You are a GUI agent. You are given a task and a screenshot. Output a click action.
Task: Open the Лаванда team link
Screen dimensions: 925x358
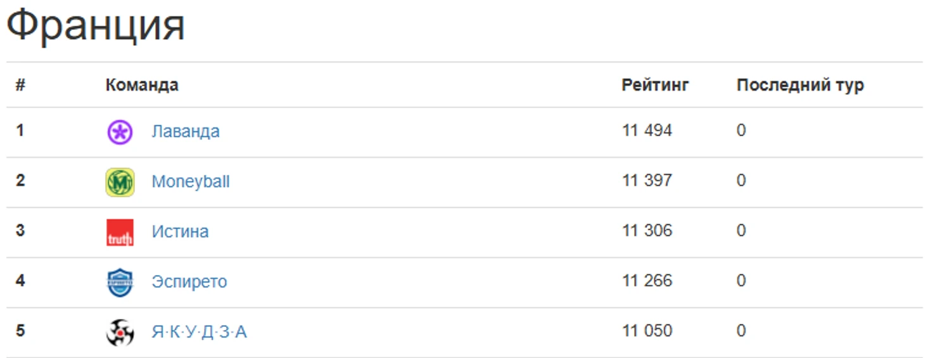coord(185,131)
